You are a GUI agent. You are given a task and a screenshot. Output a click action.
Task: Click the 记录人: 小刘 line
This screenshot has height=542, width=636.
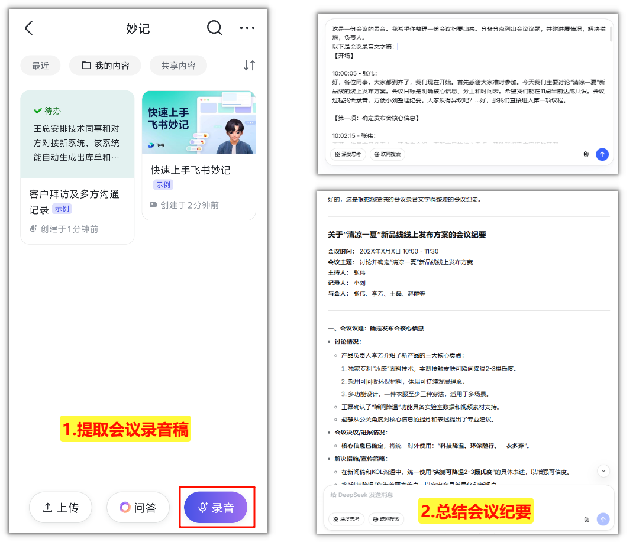[347, 283]
